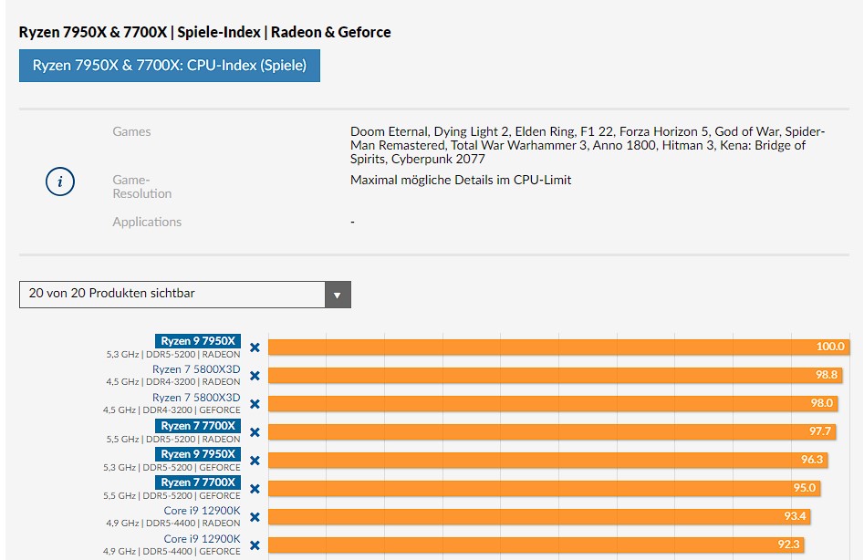Click '5,5 GHz | DDR5-5200 | RADEON' spec text
864x560 pixels.
pyautogui.click(x=173, y=440)
